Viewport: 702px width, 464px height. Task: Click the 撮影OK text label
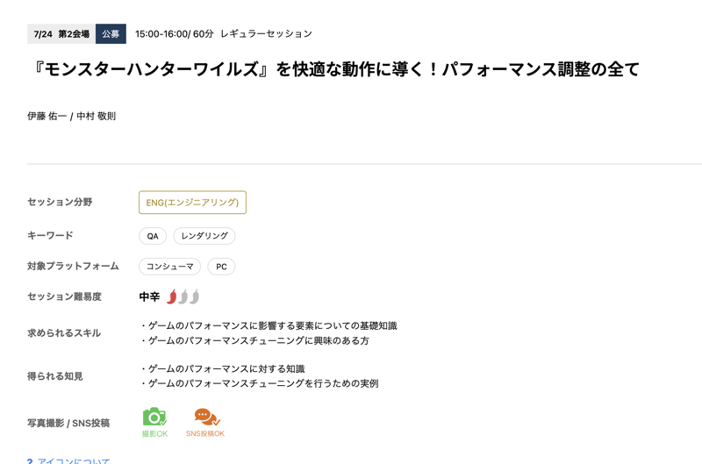pyautogui.click(x=155, y=433)
